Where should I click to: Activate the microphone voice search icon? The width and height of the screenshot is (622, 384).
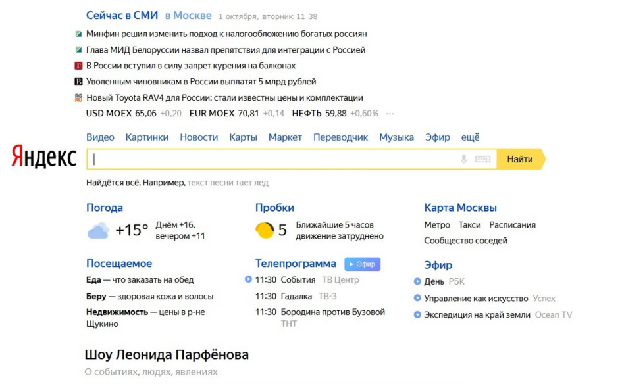click(463, 159)
